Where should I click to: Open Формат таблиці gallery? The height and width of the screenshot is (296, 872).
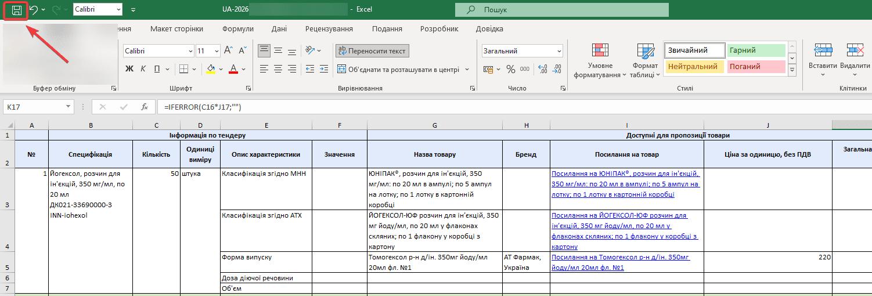coord(645,62)
